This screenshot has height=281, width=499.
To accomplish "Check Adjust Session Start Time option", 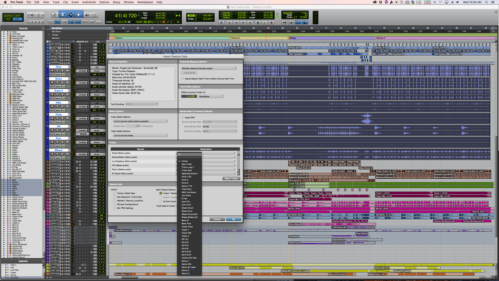I will point(182,79).
